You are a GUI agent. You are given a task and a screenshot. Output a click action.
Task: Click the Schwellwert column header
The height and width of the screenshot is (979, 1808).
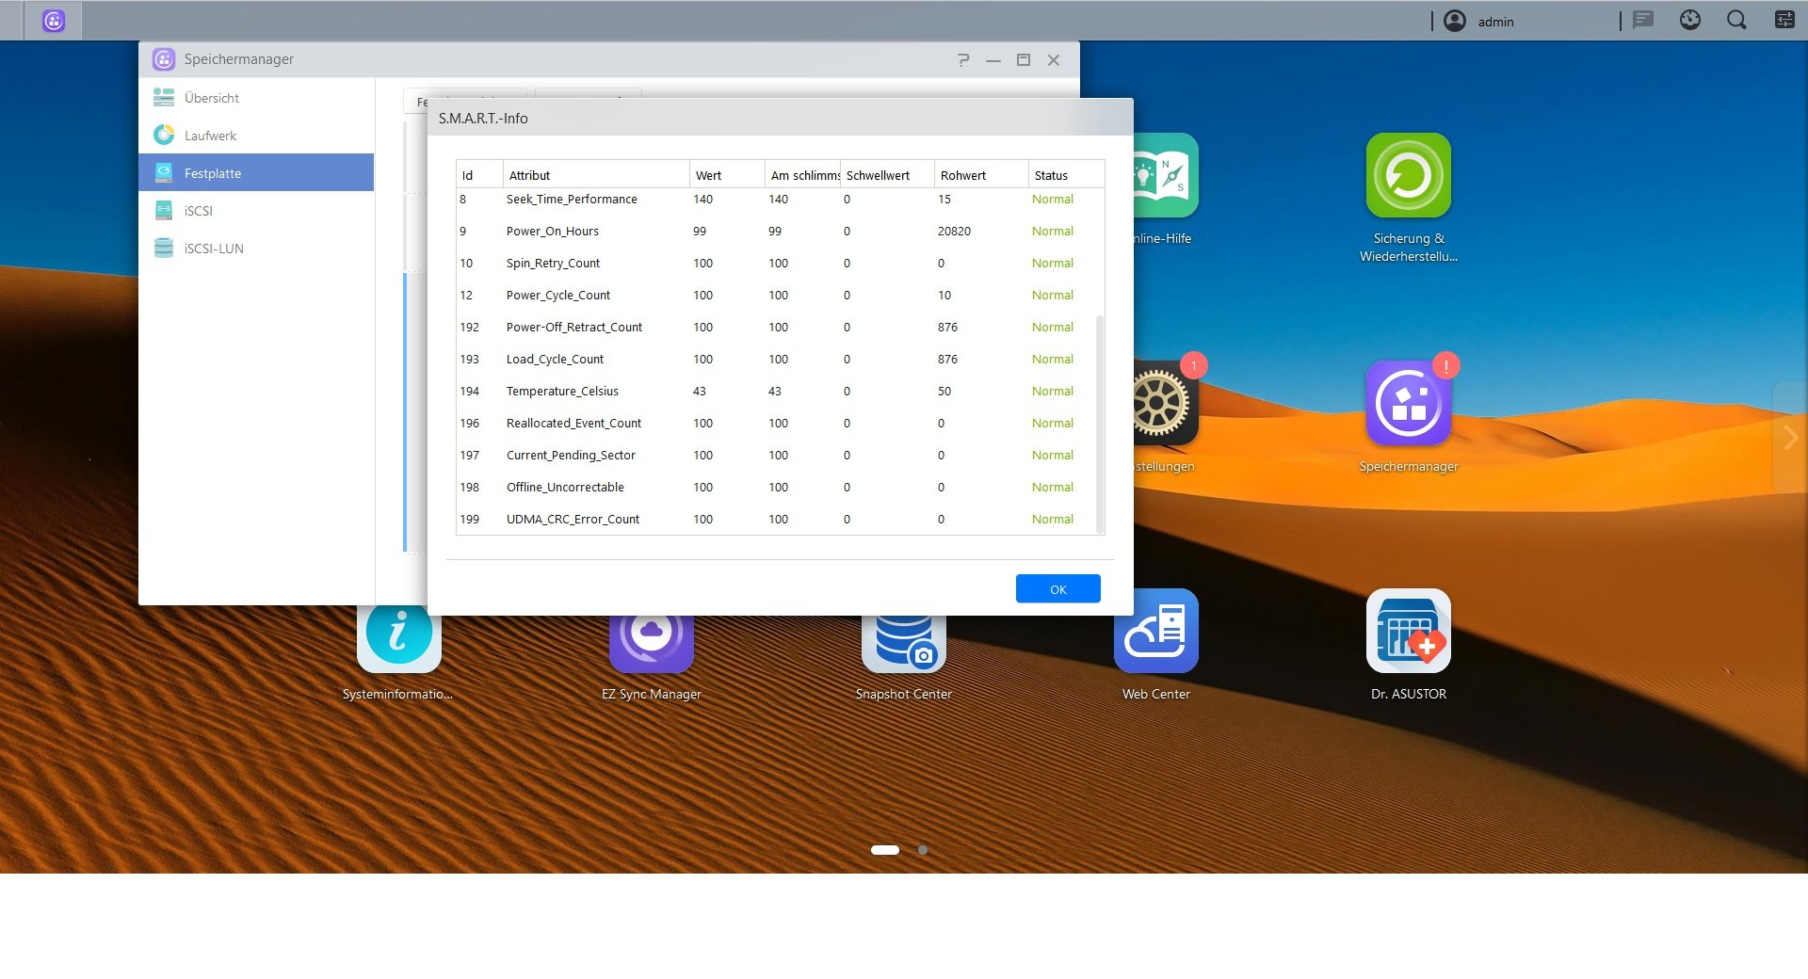click(x=887, y=175)
